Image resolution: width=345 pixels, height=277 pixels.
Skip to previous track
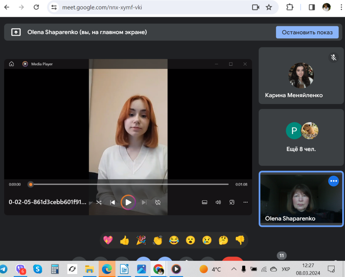point(113,202)
